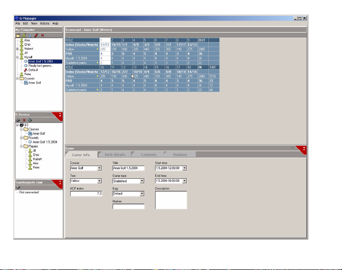Viewport: 342px width, 270px height.
Task: Select the Courses folder in G-Device tree
Action: [34, 129]
